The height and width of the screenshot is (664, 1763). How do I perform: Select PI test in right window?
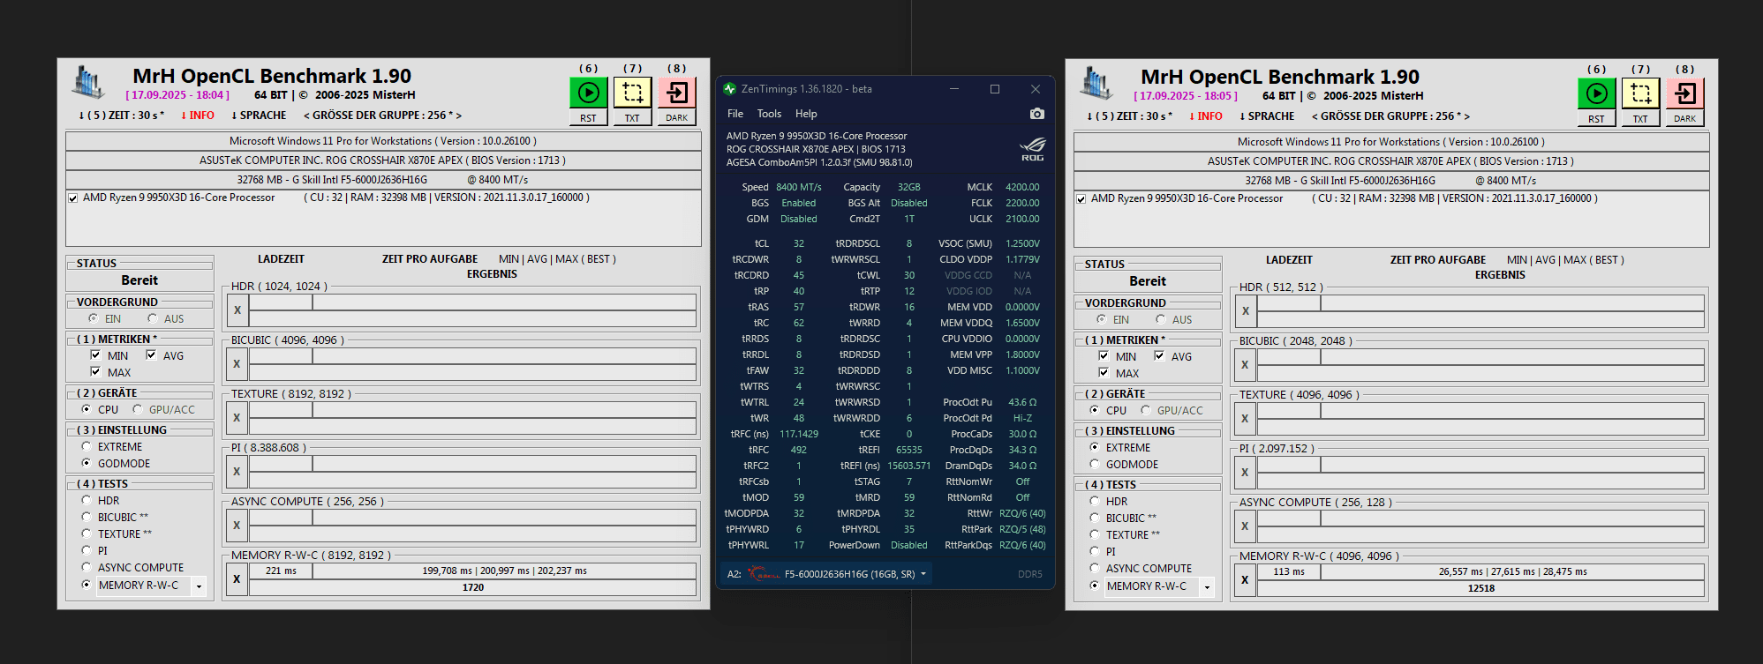point(1095,551)
